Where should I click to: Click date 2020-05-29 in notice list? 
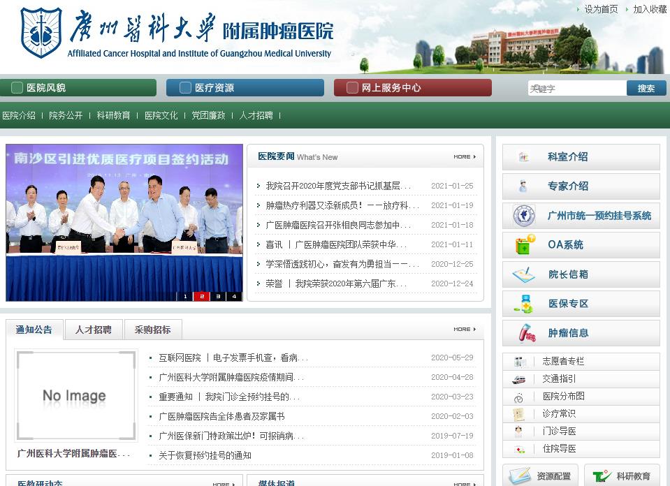click(x=452, y=358)
